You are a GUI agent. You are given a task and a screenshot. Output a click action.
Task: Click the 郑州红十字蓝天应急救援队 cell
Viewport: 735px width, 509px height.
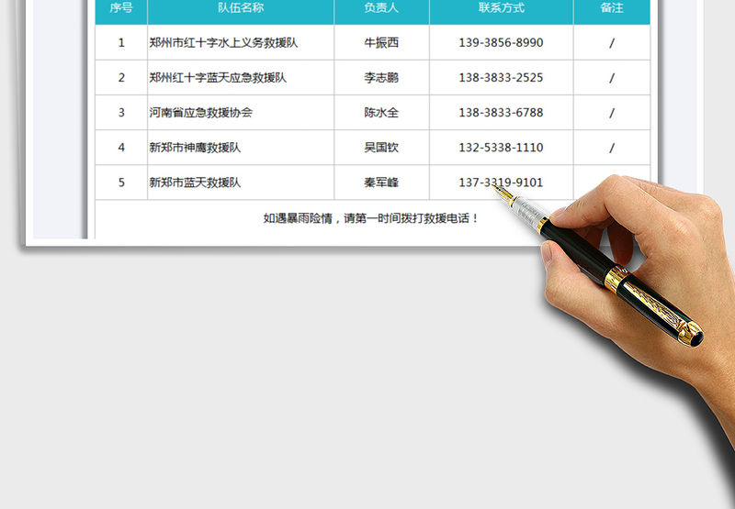218,78
